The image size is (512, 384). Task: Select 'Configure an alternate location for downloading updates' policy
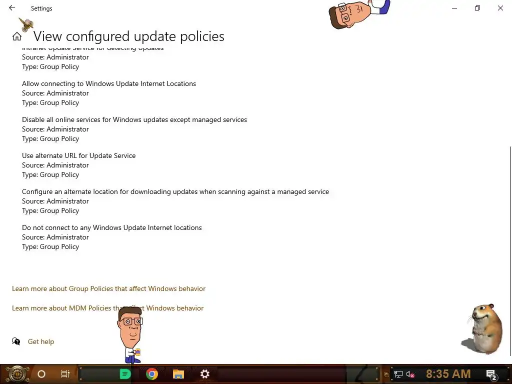coord(175,191)
